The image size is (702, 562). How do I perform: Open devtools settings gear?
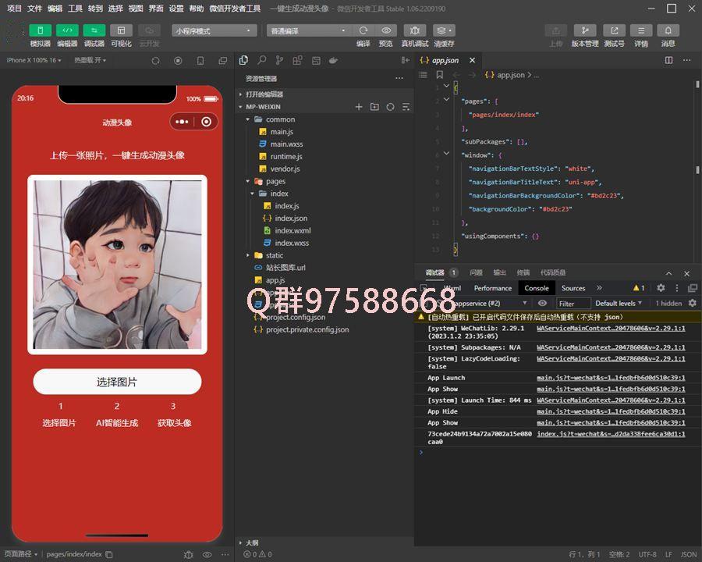click(661, 288)
